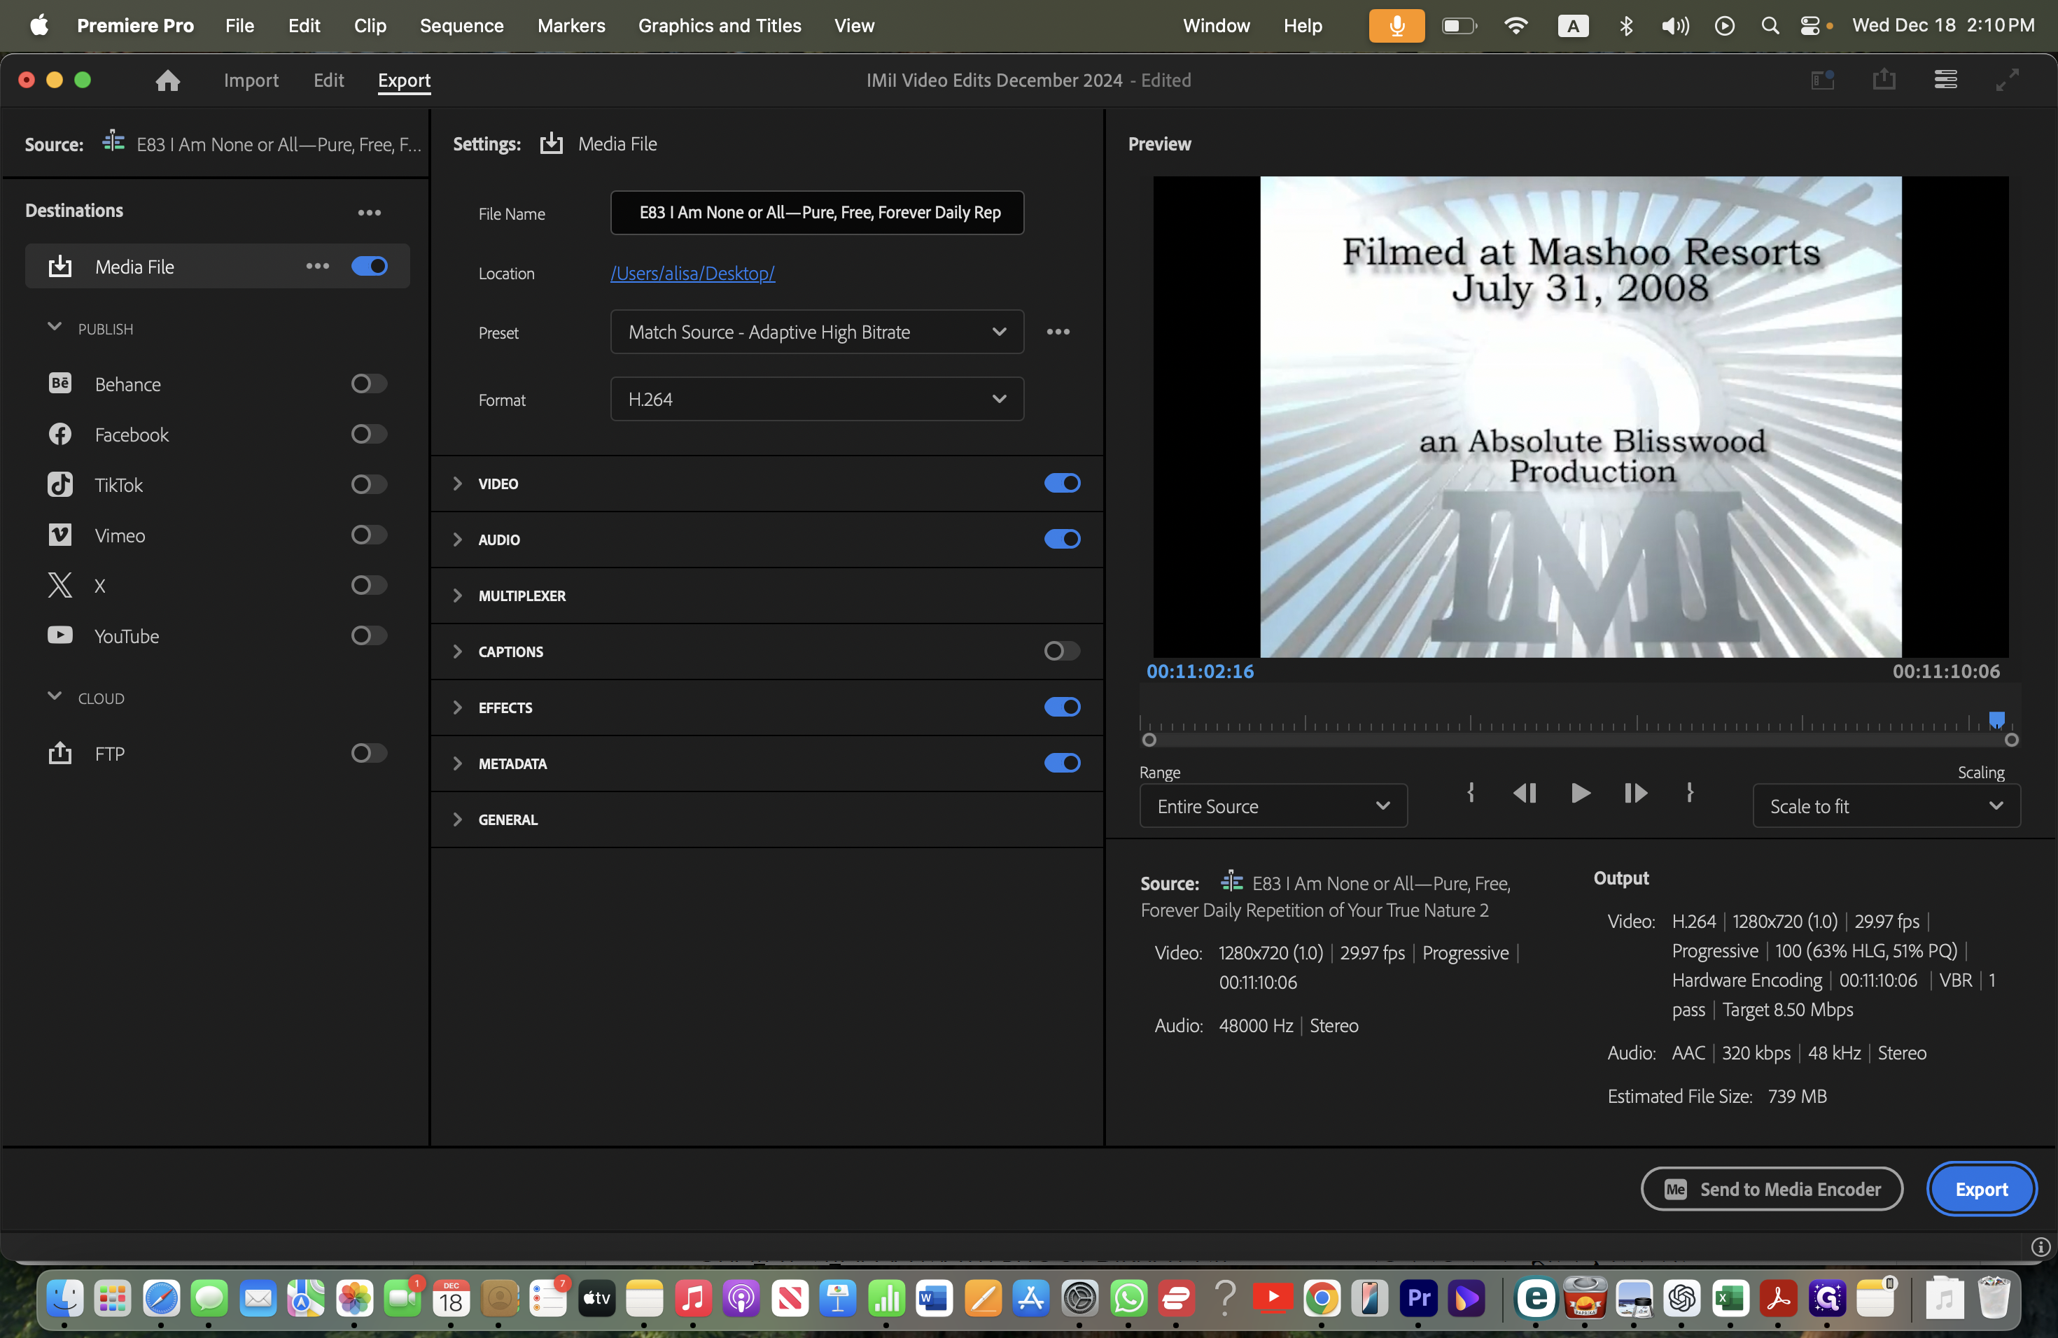Click the blue current timecode 00:11:02:16

[x=1200, y=672]
